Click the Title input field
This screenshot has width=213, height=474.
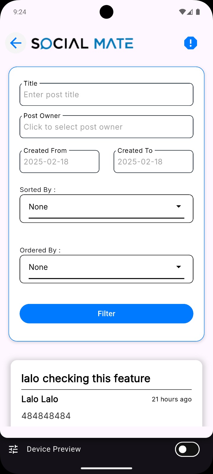tap(106, 94)
